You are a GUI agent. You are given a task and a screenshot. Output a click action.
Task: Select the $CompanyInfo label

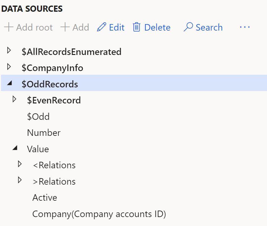pos(52,68)
